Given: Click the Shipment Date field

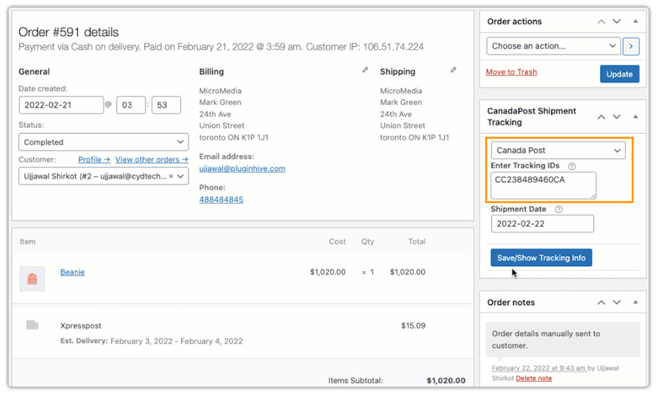Looking at the screenshot, I should 543,224.
